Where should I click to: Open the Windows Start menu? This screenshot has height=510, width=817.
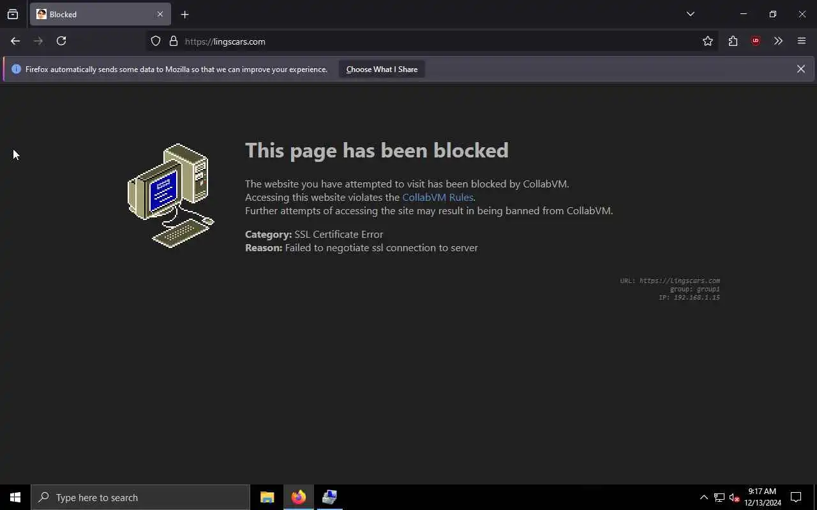click(15, 497)
